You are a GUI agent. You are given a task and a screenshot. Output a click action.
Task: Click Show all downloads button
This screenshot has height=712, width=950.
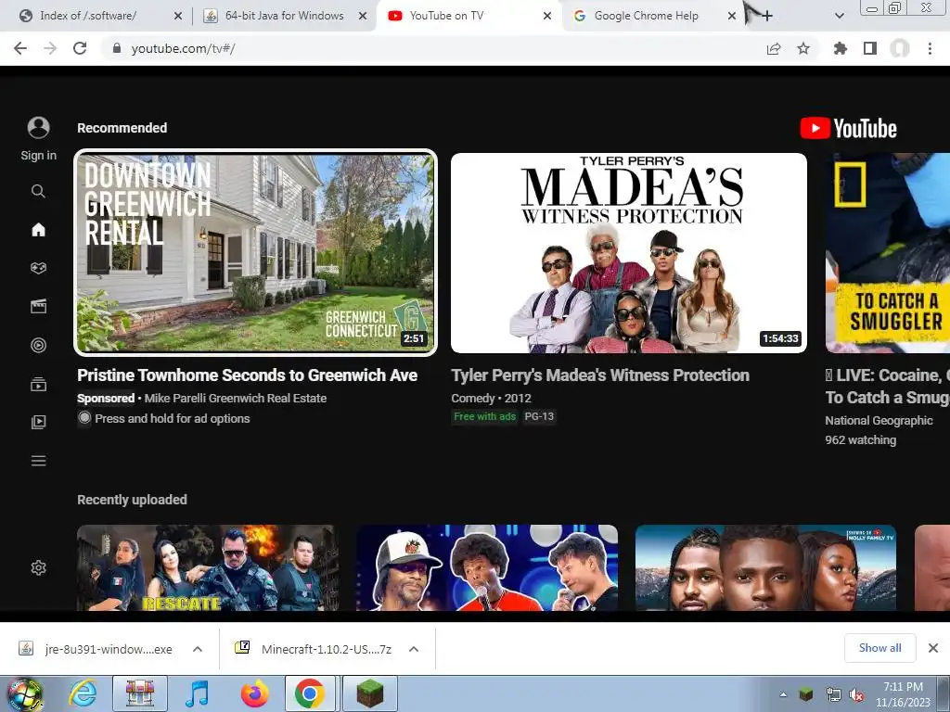pyautogui.click(x=879, y=648)
